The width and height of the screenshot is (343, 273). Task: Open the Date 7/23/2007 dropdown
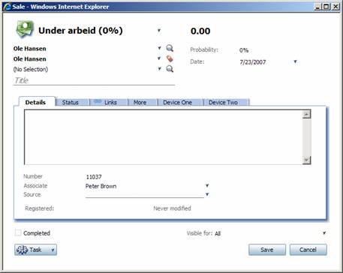[295, 61]
